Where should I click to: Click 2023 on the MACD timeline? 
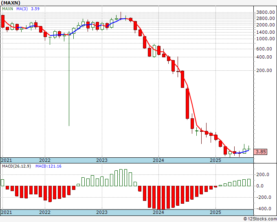pyautogui.click(x=102, y=212)
